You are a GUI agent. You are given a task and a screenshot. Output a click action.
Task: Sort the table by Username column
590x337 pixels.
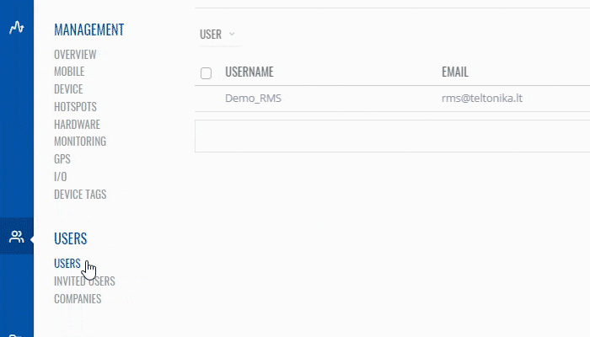pyautogui.click(x=249, y=72)
